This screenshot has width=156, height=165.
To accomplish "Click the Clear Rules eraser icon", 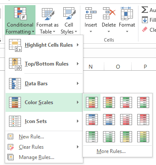I will click(x=11, y=147).
